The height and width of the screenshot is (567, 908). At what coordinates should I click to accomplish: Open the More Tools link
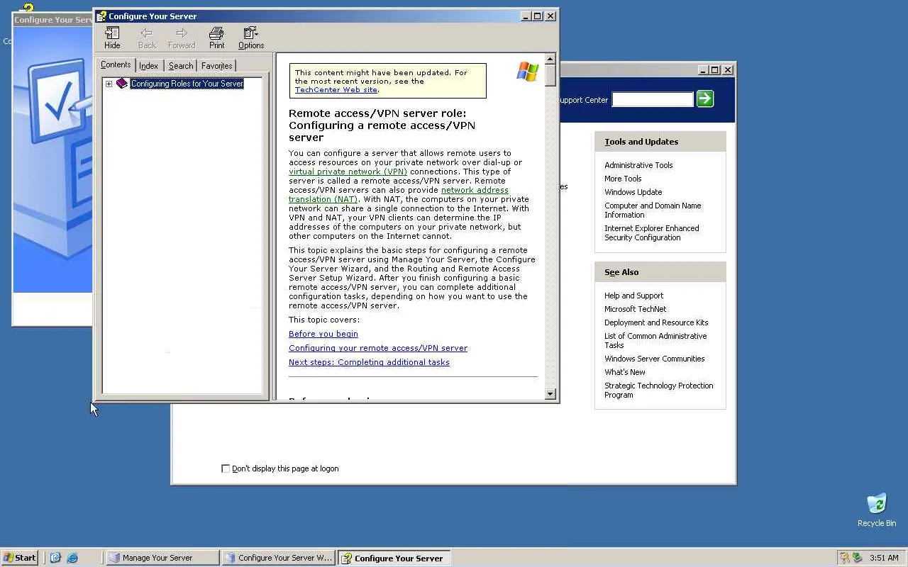pyautogui.click(x=623, y=179)
